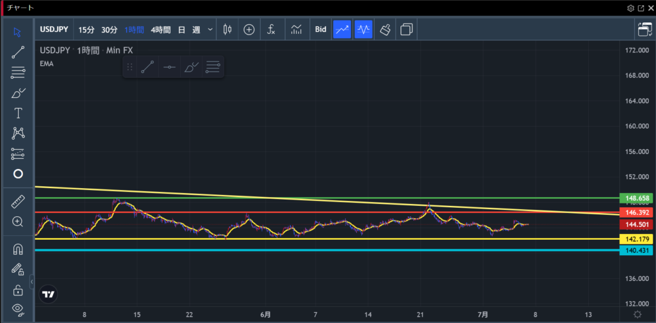The width and height of the screenshot is (656, 323).
Task: Switch to 30分 timeframe
Action: pos(109,29)
